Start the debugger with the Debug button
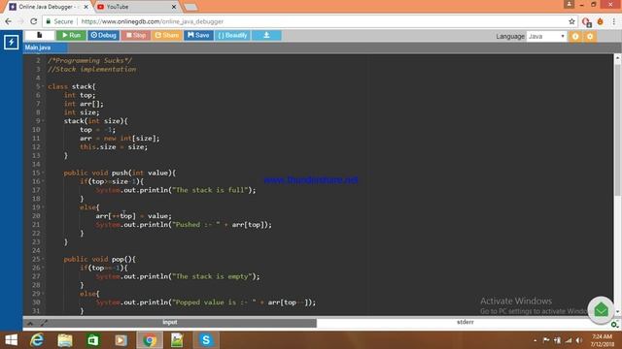This screenshot has width=622, height=349. click(x=104, y=35)
